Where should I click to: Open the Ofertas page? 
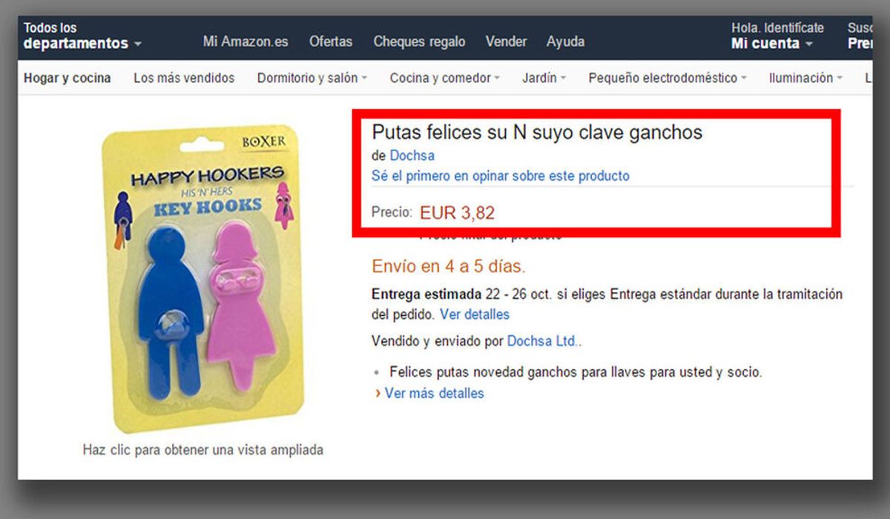pyautogui.click(x=331, y=42)
